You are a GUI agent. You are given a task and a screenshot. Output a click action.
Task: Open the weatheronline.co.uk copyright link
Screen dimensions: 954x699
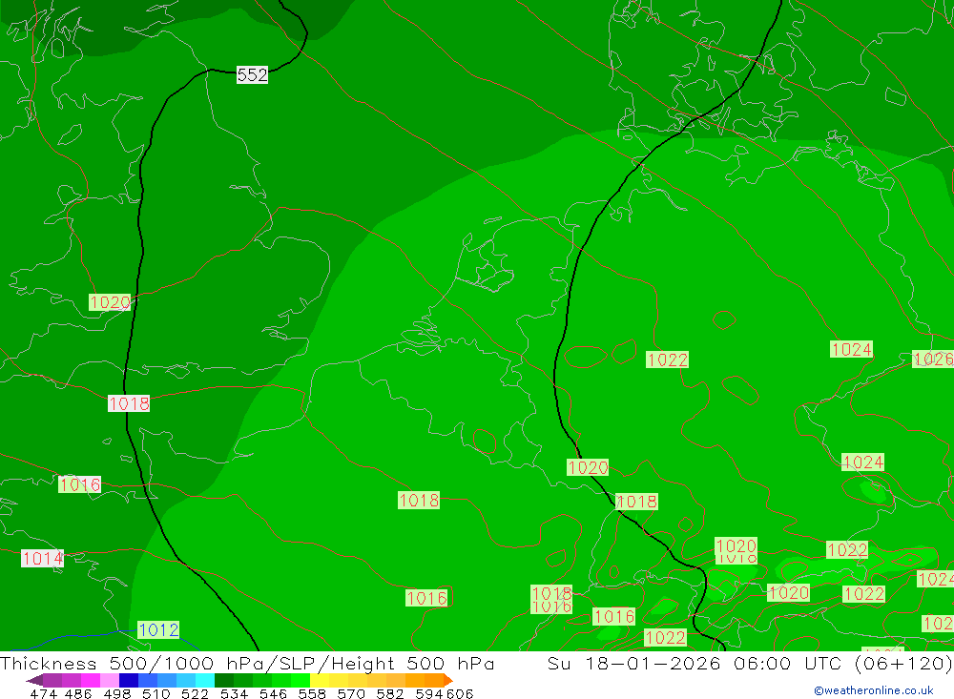point(874,690)
